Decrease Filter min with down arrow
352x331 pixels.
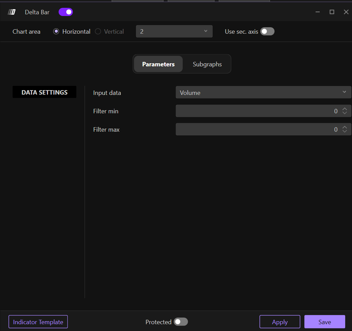pos(345,113)
